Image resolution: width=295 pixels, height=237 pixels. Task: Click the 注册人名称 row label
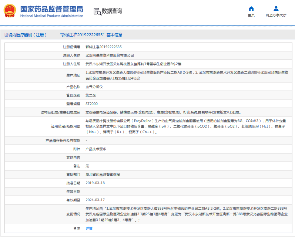(x=71, y=55)
